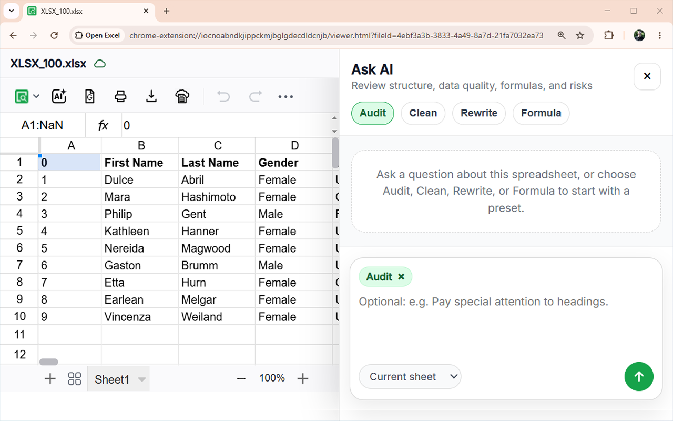Select column C header
Screen dimensions: 673x421
(x=218, y=146)
